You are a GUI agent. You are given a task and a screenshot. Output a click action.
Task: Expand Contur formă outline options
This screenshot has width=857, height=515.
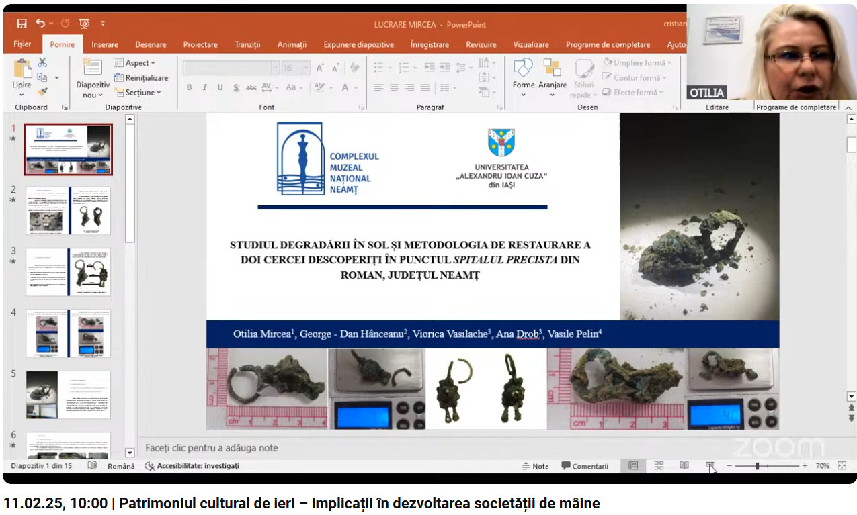pos(634,78)
